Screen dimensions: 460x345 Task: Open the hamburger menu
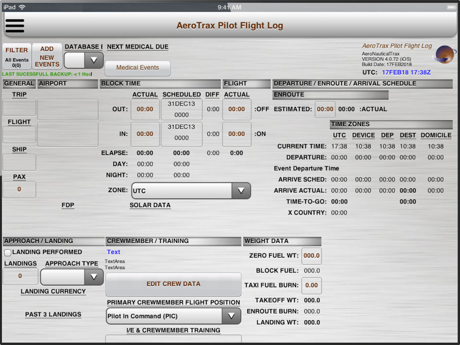pos(15,26)
